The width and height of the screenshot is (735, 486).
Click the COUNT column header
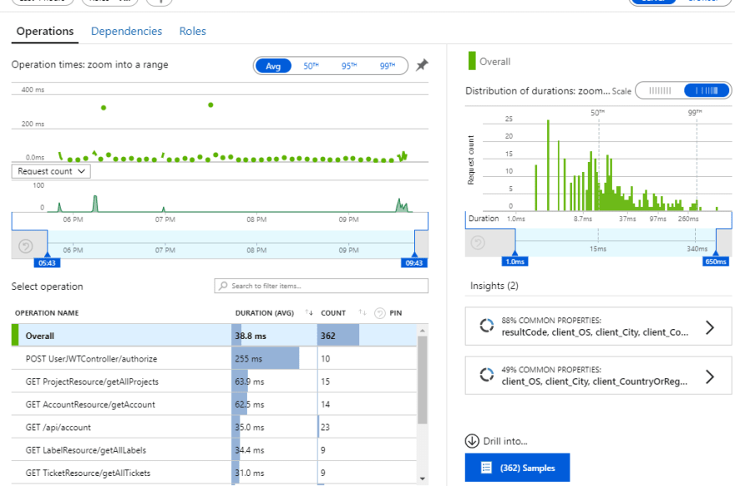[x=333, y=313]
